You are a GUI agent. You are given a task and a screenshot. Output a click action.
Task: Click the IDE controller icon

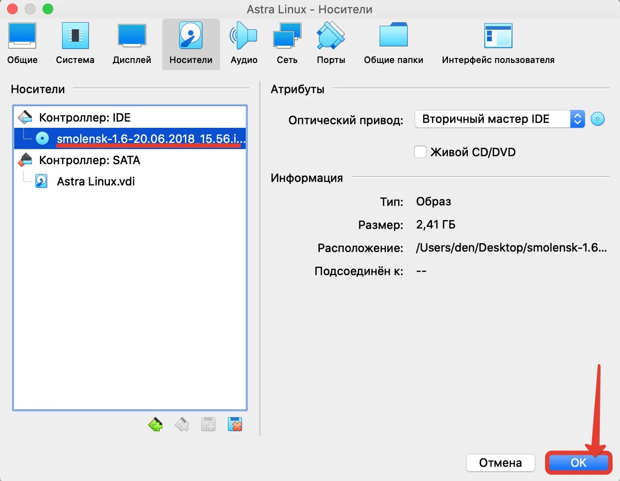tap(25, 117)
